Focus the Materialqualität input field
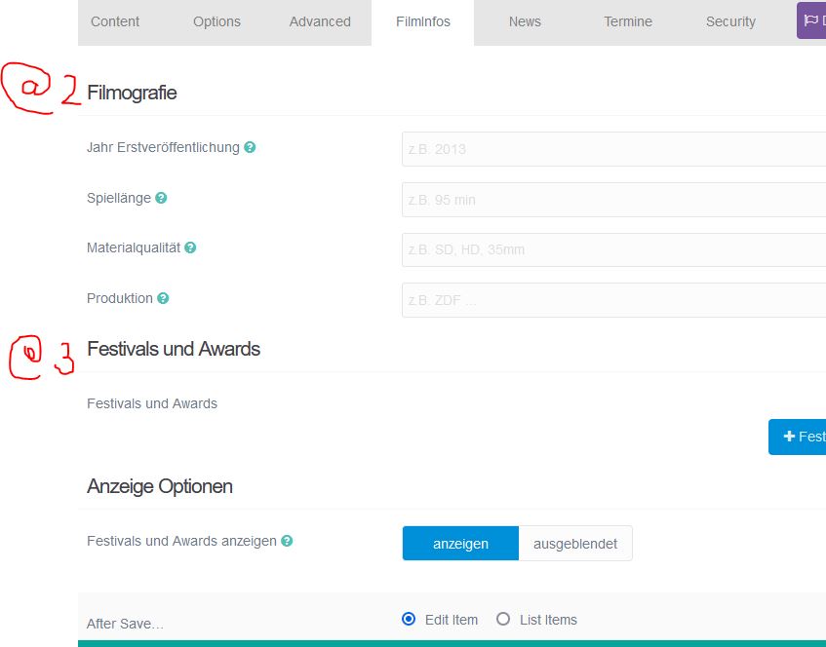 pos(613,249)
